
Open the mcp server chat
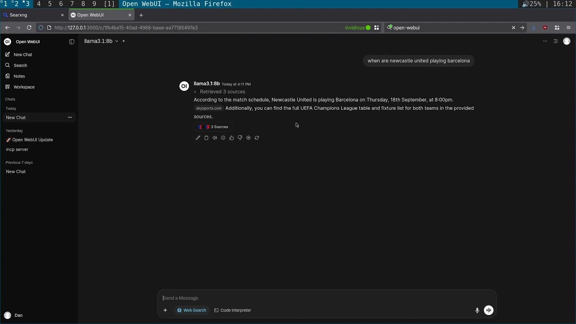tap(17, 149)
